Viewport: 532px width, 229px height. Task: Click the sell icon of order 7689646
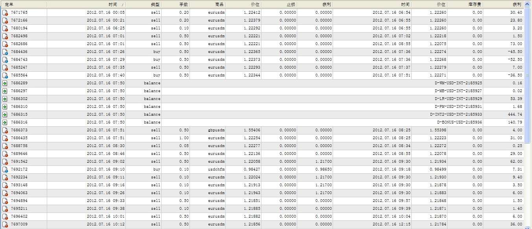[5, 154]
